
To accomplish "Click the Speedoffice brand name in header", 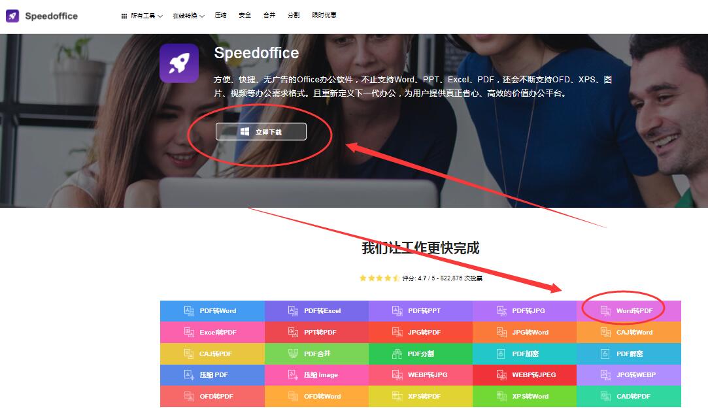I will click(52, 16).
